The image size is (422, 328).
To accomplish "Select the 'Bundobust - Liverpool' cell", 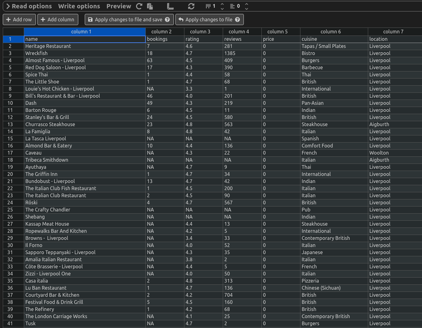I will pos(85,181).
